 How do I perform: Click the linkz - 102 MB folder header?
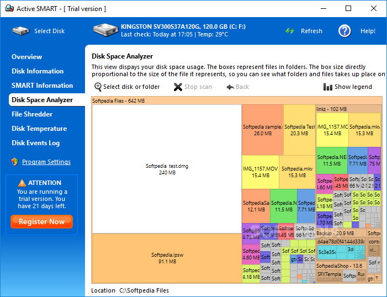(x=349, y=109)
